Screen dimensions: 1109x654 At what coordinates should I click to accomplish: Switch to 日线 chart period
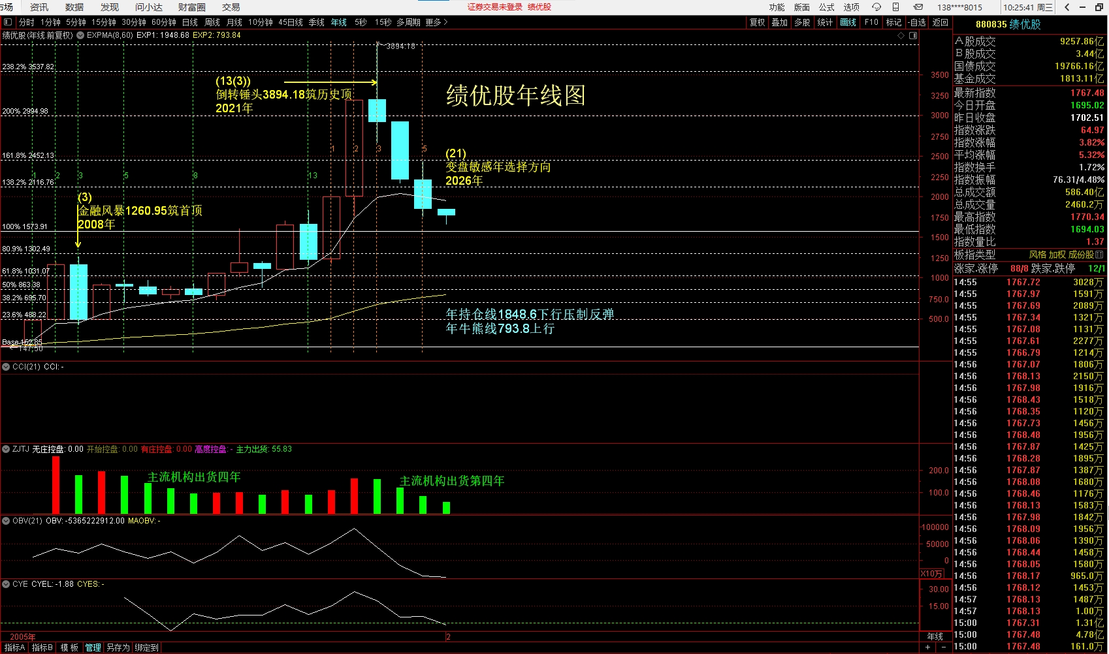click(x=190, y=22)
